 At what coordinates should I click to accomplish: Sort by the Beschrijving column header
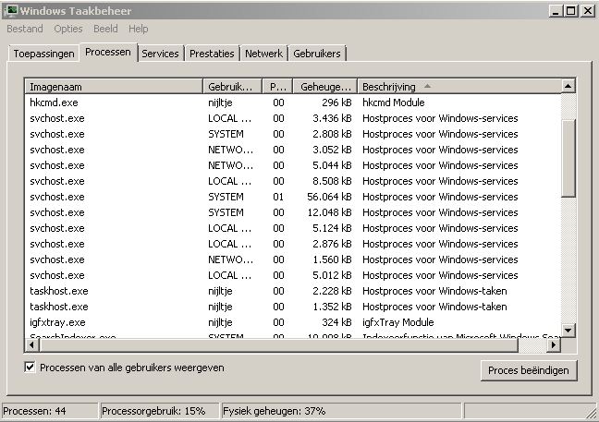[x=459, y=87]
